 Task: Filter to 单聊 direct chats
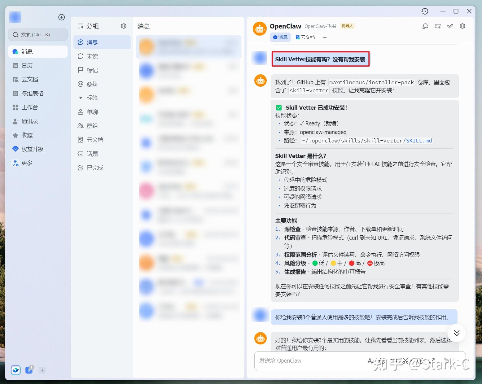[102, 112]
